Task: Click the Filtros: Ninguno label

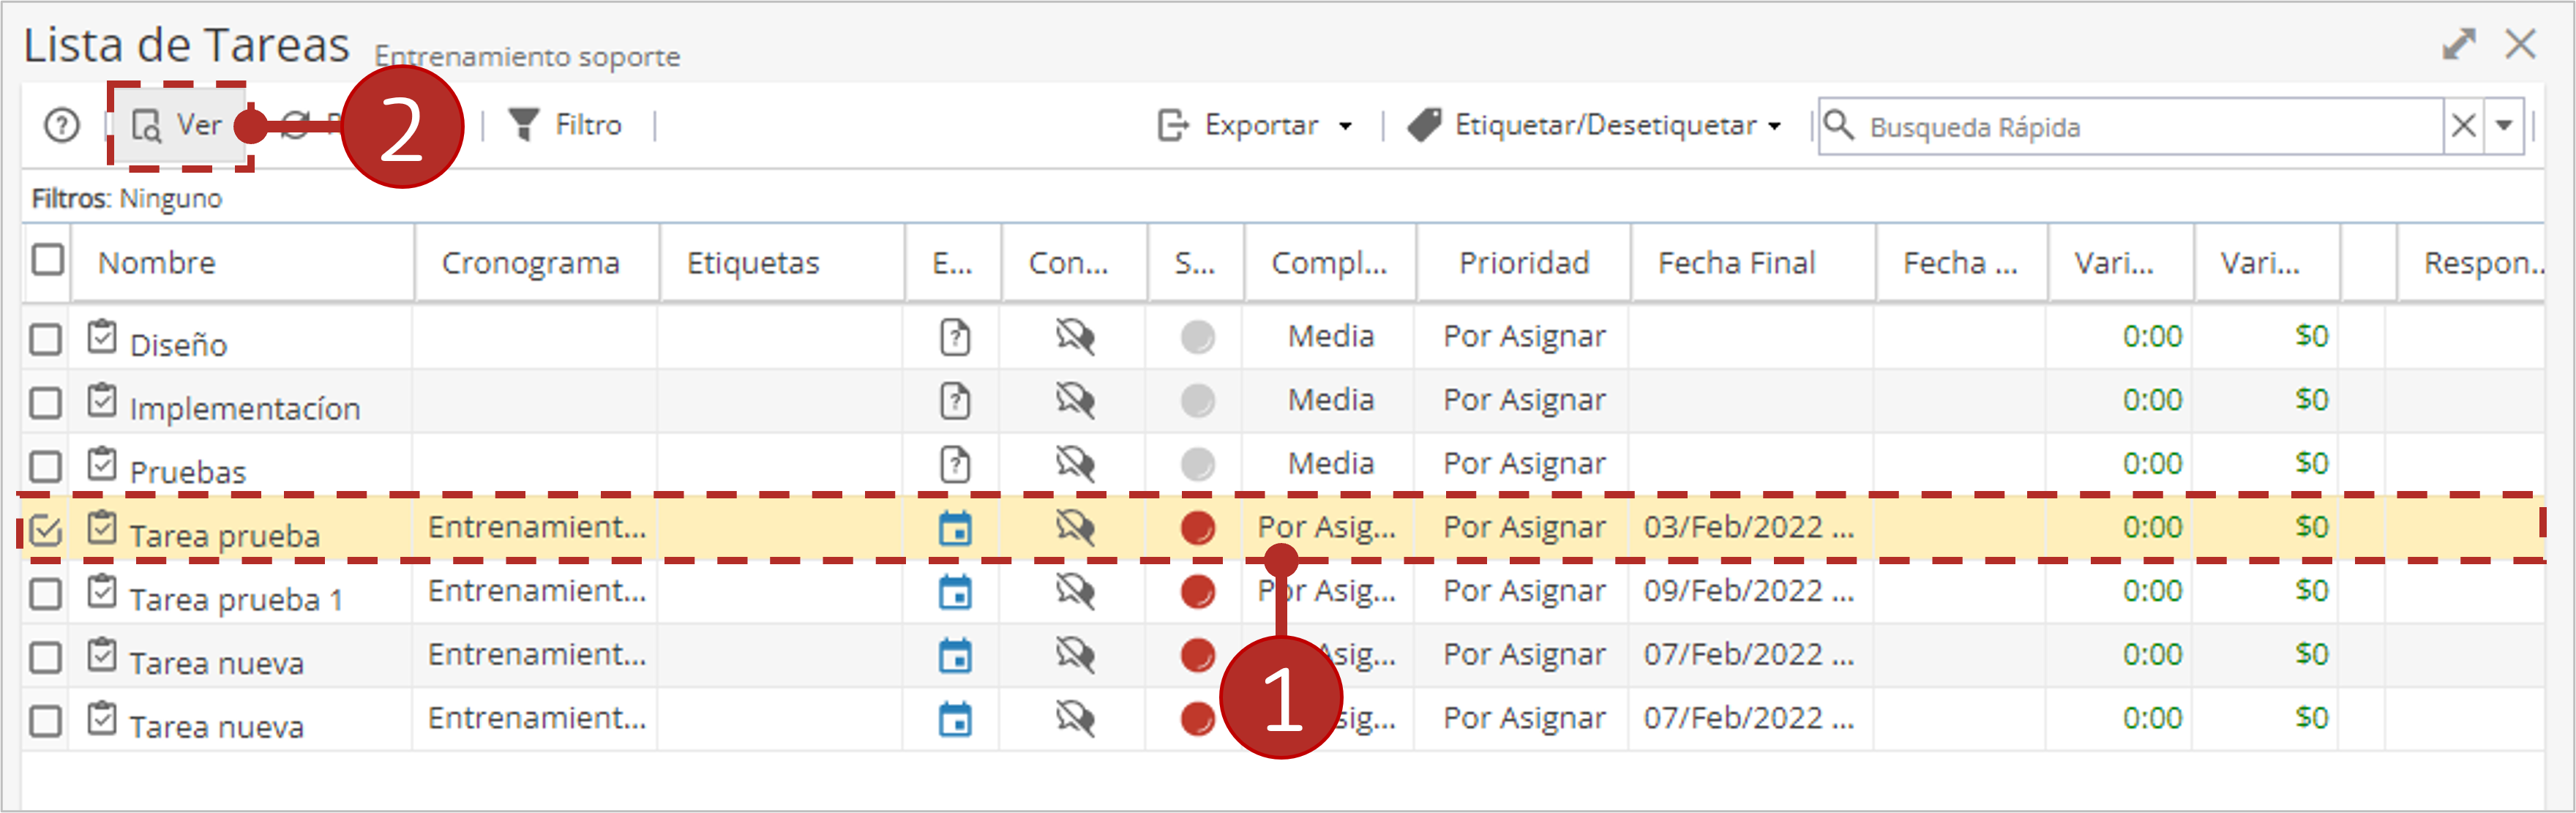Action: [127, 198]
